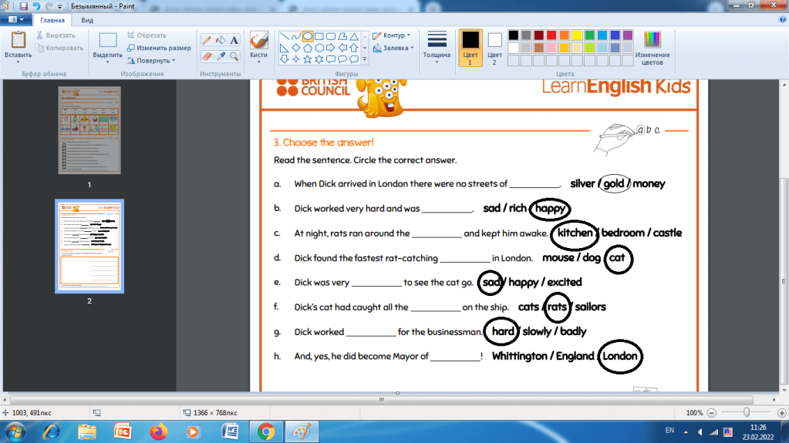Open Firefox from the Windows taskbar
The image size is (789, 443).
[x=158, y=431]
